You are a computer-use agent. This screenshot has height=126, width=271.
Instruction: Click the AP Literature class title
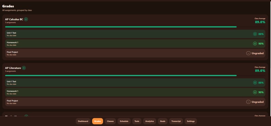tap(13, 68)
